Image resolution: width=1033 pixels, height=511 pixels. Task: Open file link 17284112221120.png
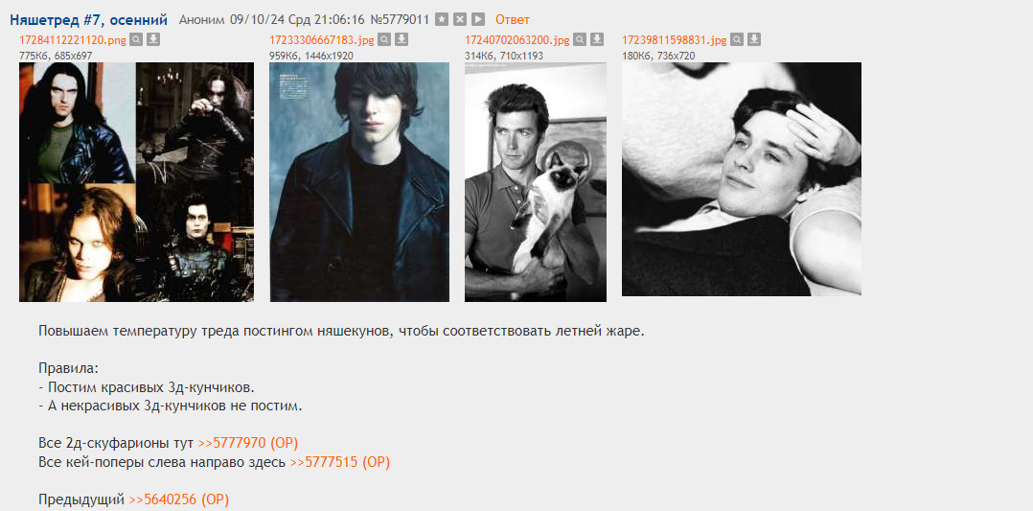(x=73, y=40)
